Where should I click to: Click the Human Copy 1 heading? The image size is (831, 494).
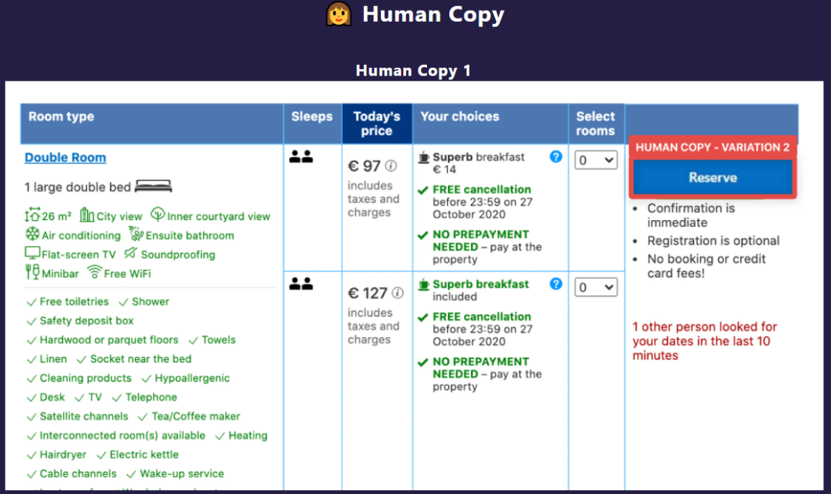pyautogui.click(x=413, y=71)
